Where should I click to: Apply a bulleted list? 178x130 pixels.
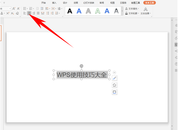coord(25,8)
